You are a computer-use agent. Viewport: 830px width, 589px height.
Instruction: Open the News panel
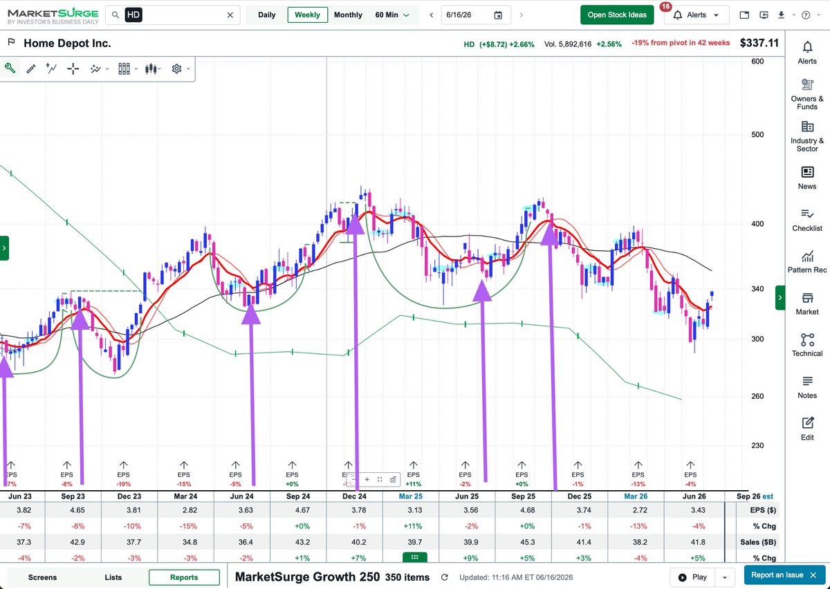click(x=807, y=177)
